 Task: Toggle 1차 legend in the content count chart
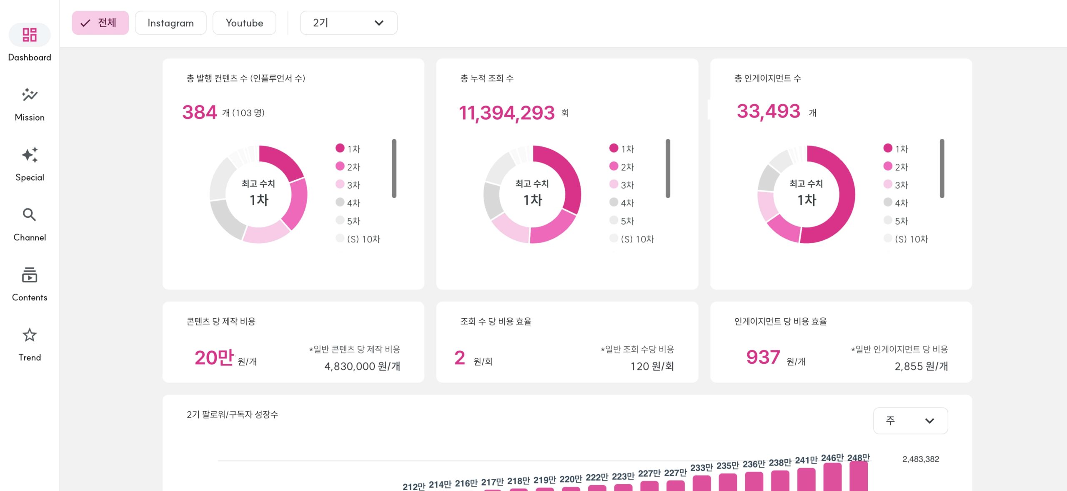click(x=348, y=149)
